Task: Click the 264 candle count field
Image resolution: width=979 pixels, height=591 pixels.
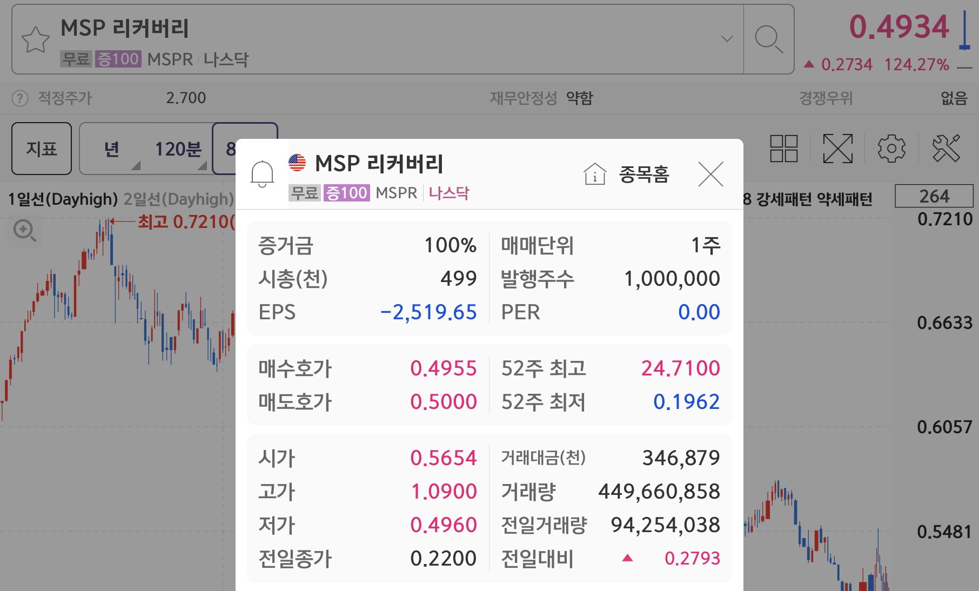Action: (x=934, y=196)
